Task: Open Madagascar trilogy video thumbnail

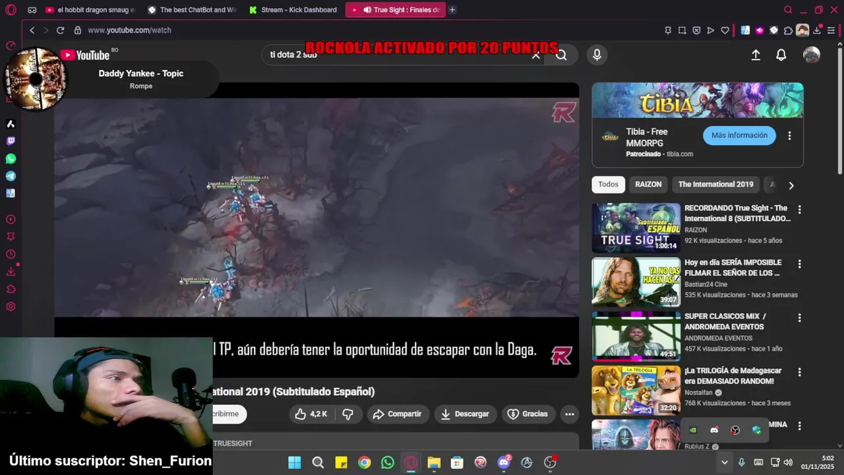Action: click(636, 391)
